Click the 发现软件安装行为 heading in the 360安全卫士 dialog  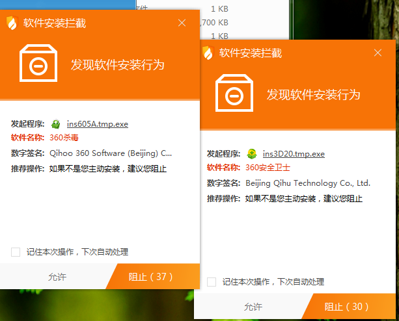coord(314,94)
